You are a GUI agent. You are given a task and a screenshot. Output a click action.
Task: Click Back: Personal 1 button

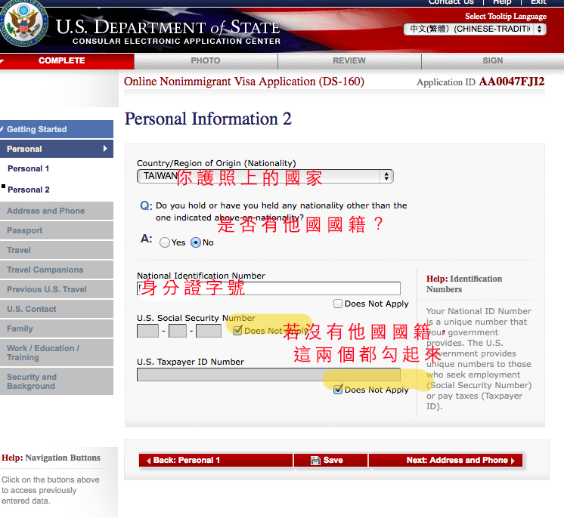215,460
